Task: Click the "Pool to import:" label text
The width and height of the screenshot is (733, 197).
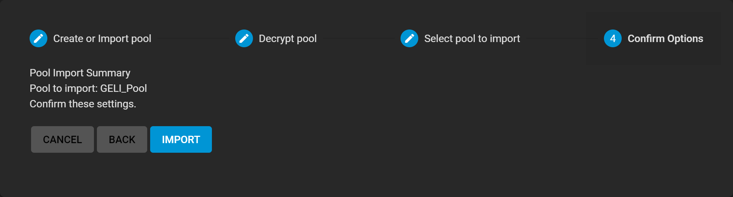Action: coord(64,89)
